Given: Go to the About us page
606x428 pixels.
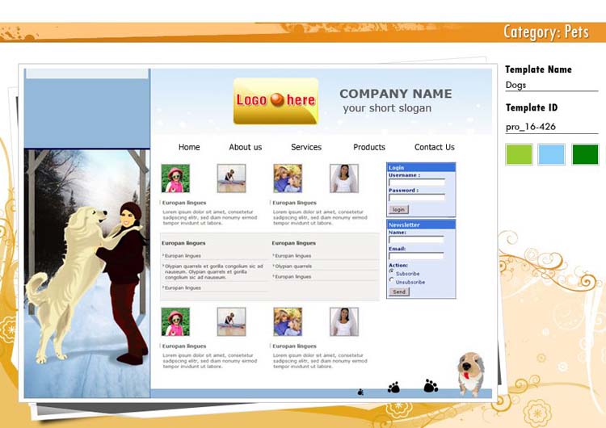Looking at the screenshot, I should [245, 147].
